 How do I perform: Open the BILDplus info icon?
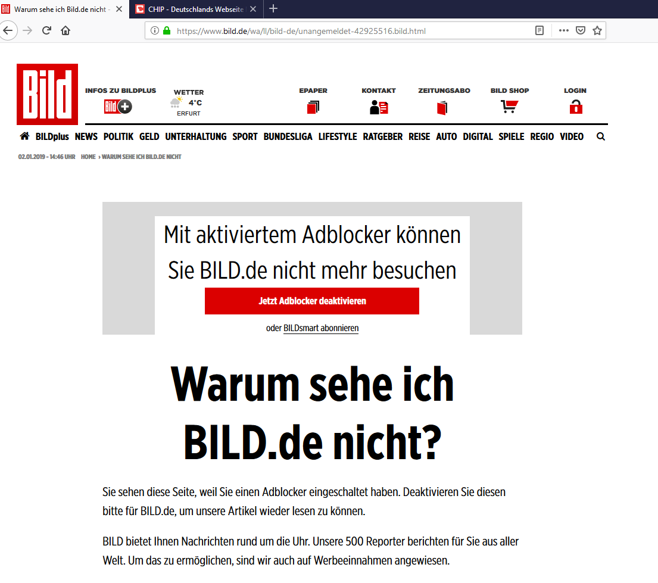(118, 107)
